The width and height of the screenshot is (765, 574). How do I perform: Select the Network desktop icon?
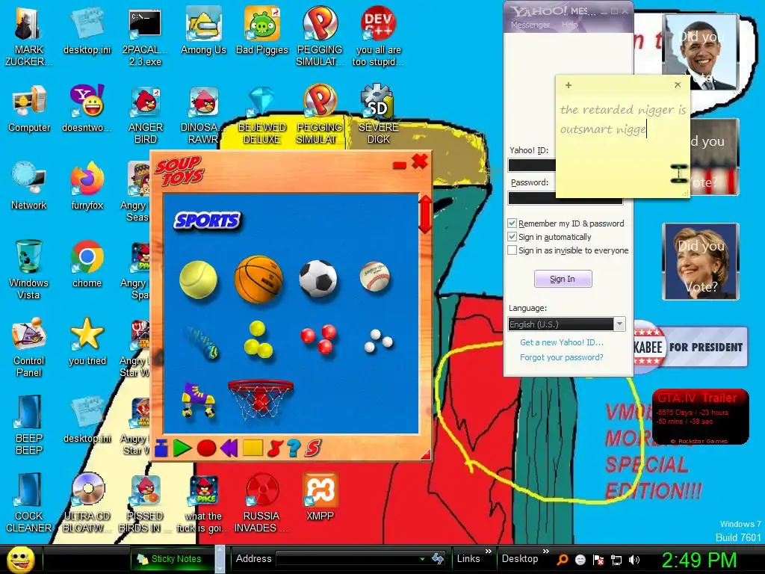(x=29, y=187)
